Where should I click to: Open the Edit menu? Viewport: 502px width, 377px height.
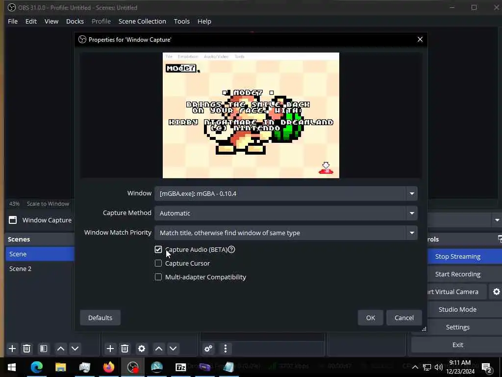(x=31, y=21)
